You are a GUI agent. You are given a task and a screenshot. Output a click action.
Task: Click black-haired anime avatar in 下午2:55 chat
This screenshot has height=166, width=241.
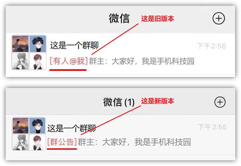[37, 126]
